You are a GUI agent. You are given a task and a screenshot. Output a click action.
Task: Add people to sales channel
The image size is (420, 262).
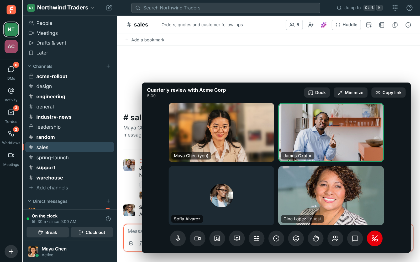tap(311, 25)
